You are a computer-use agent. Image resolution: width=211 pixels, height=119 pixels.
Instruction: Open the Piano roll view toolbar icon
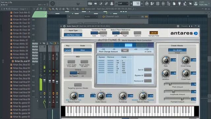152,4
